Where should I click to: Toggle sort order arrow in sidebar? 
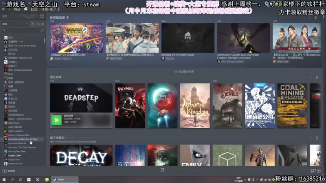pos(33,24)
